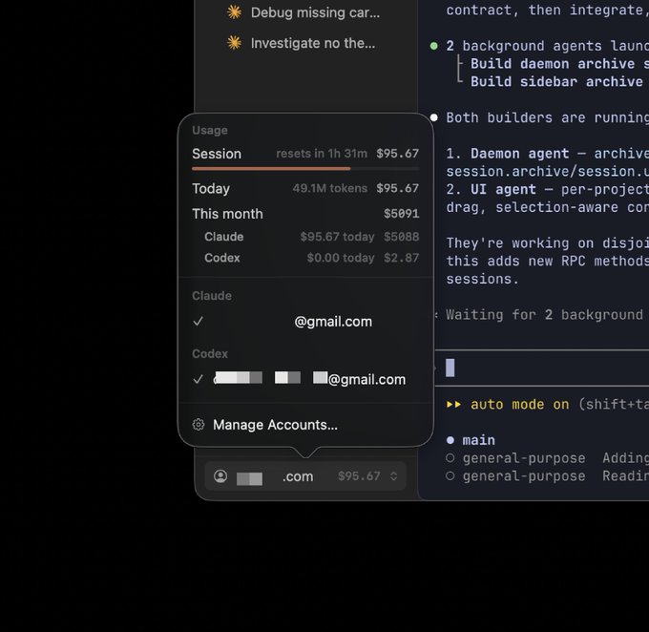This screenshot has height=632, width=649.
Task: Click the Claude $95.67 today usage row
Action: [x=311, y=237]
